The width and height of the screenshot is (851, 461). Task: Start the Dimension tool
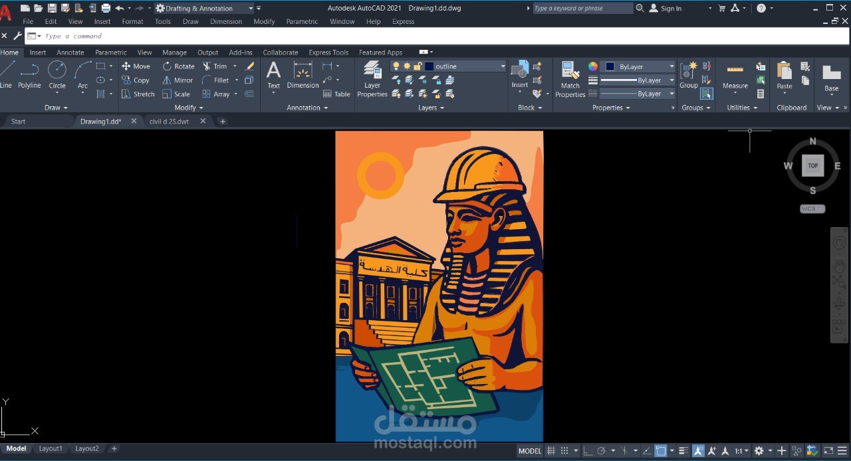[303, 75]
